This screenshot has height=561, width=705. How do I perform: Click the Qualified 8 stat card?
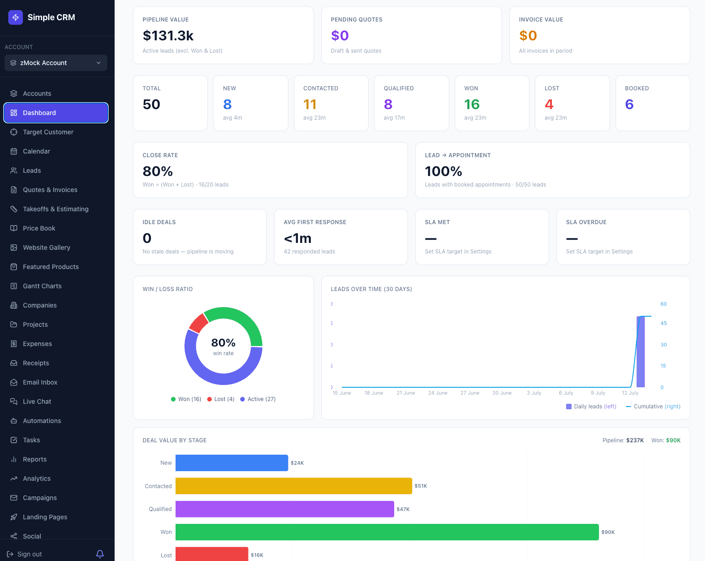coord(412,103)
